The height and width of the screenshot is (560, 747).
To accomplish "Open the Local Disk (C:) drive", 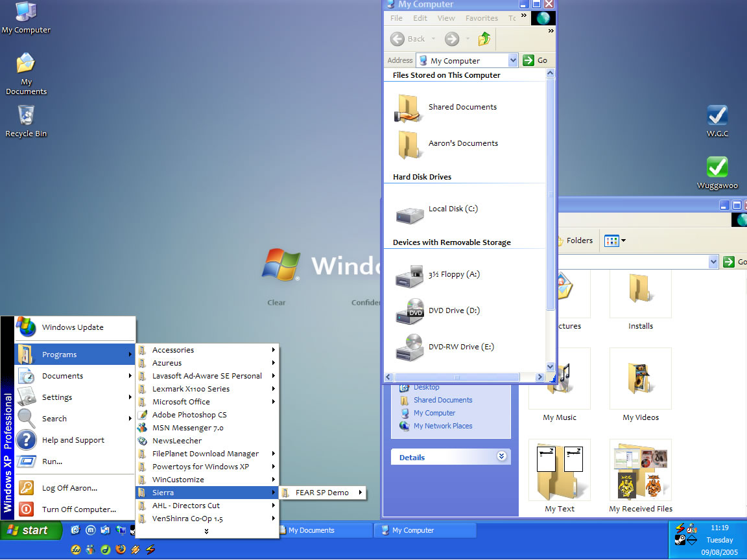I will point(410,212).
